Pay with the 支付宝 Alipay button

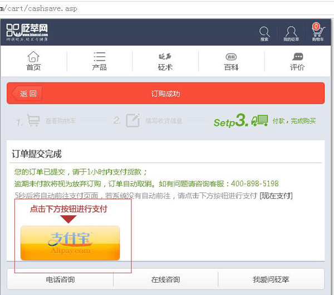point(70,243)
